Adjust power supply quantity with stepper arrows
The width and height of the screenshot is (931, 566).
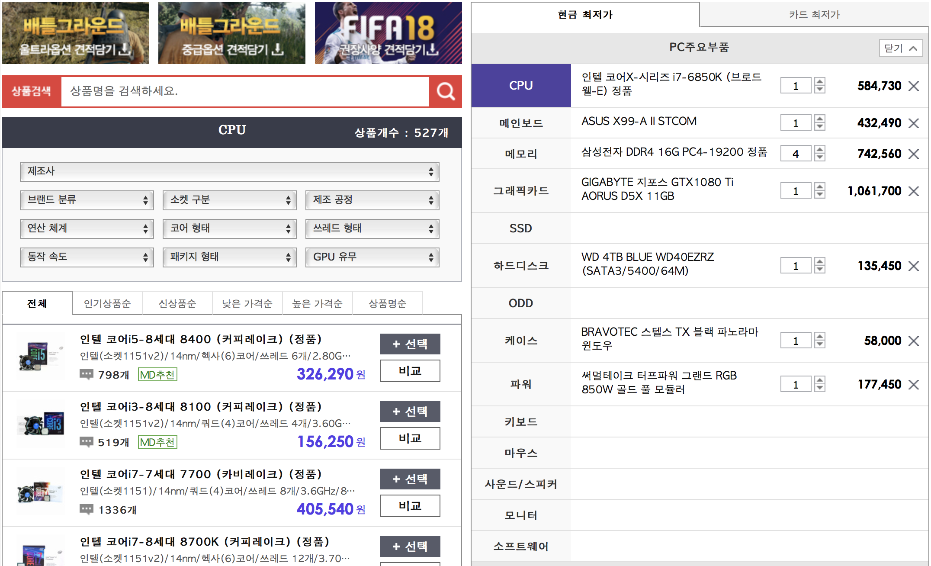[x=820, y=384]
